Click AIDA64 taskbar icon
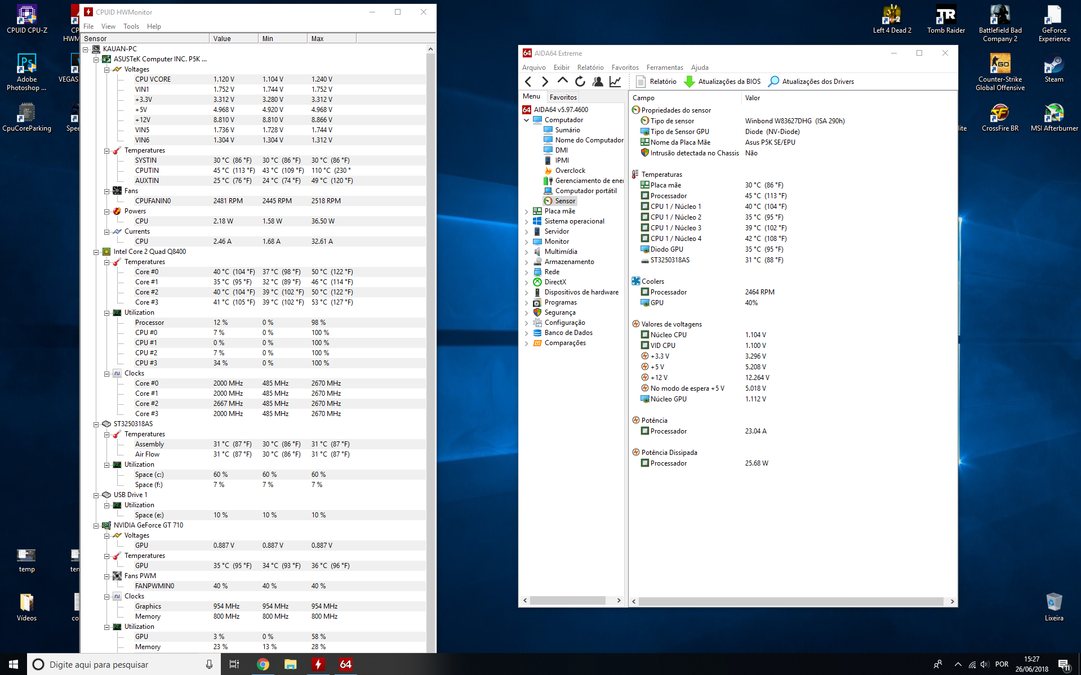The image size is (1081, 675). coord(345,664)
